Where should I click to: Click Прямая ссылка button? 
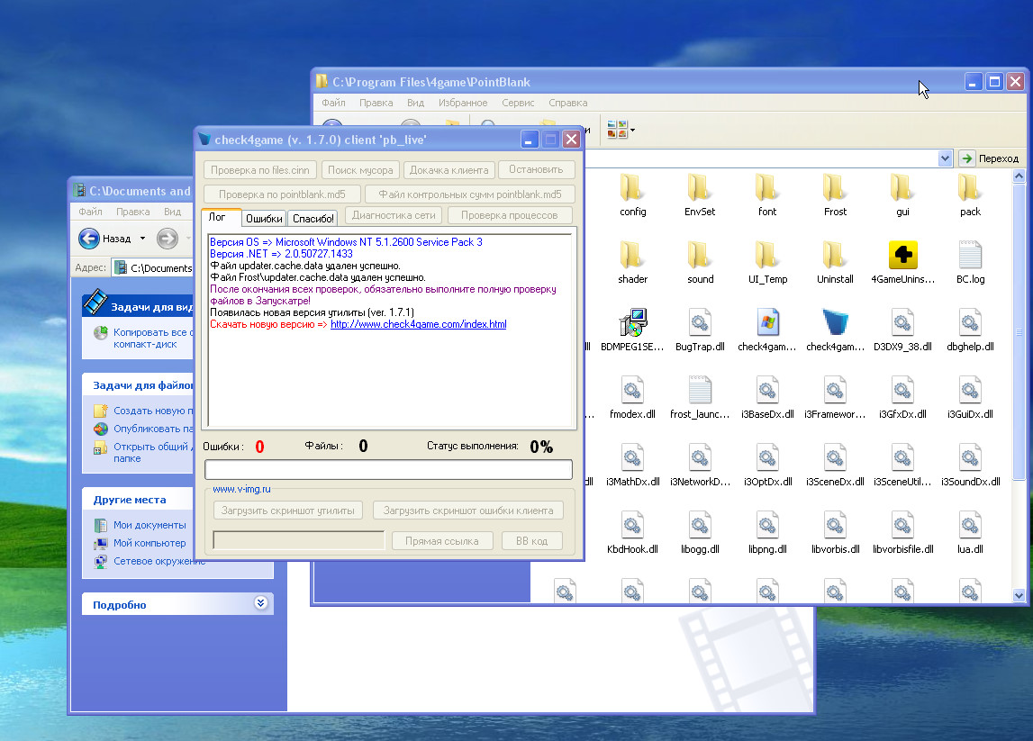[442, 541]
